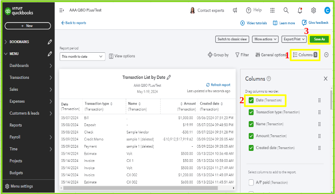The image size is (335, 194).
Task: Open the apps grid icon
Action: pos(272,10)
